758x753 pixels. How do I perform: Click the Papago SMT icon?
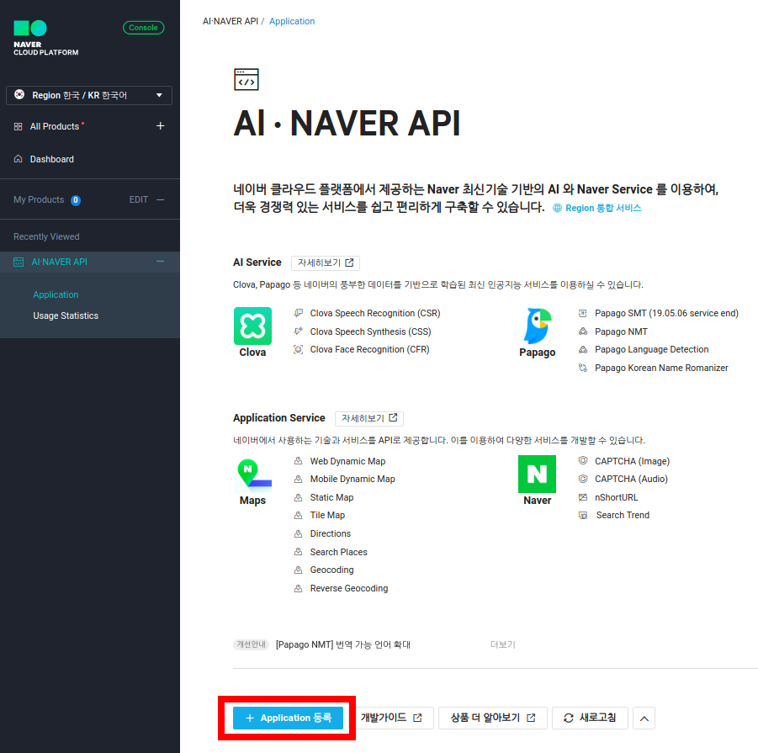point(583,313)
